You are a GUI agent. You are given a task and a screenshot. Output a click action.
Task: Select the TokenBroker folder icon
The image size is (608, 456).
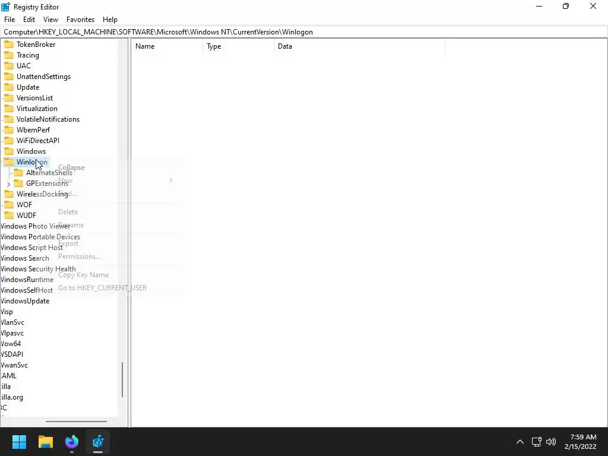[x=8, y=44]
